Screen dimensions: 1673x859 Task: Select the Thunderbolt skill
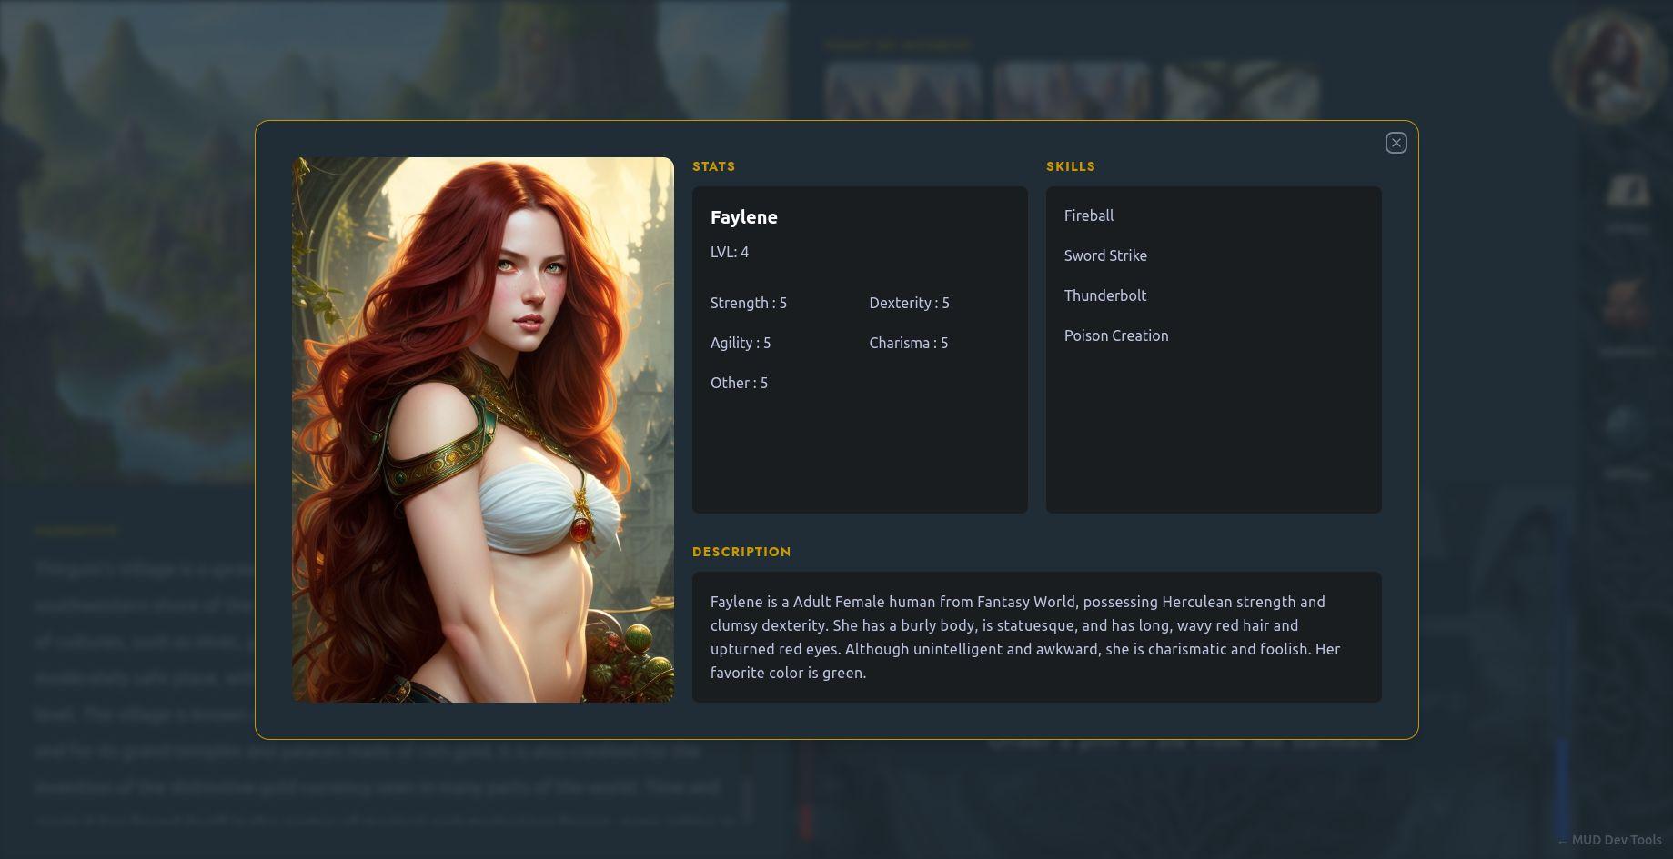click(x=1105, y=295)
